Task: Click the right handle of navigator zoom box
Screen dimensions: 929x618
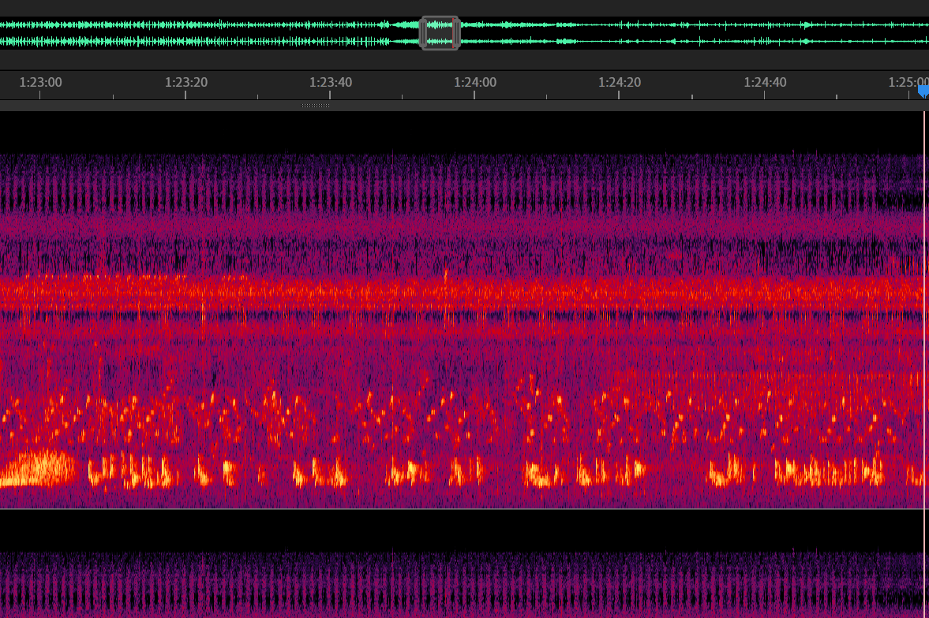Action: (x=457, y=33)
